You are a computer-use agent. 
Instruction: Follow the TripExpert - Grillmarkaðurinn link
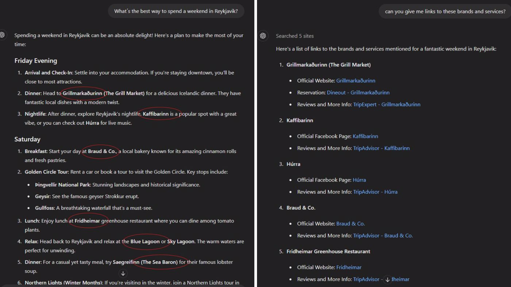coord(387,105)
